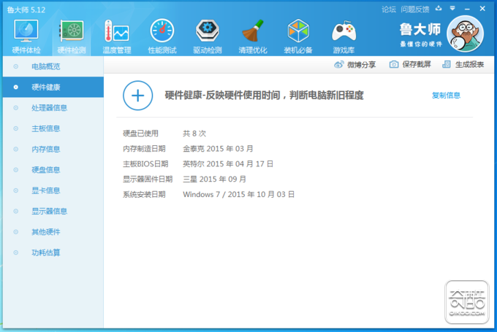Minimize the 鲁大师 window
This screenshot has height=332, width=497.
(x=467, y=9)
